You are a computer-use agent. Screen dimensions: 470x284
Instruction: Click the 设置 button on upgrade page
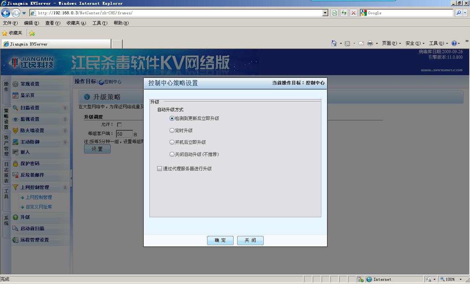coord(97,149)
